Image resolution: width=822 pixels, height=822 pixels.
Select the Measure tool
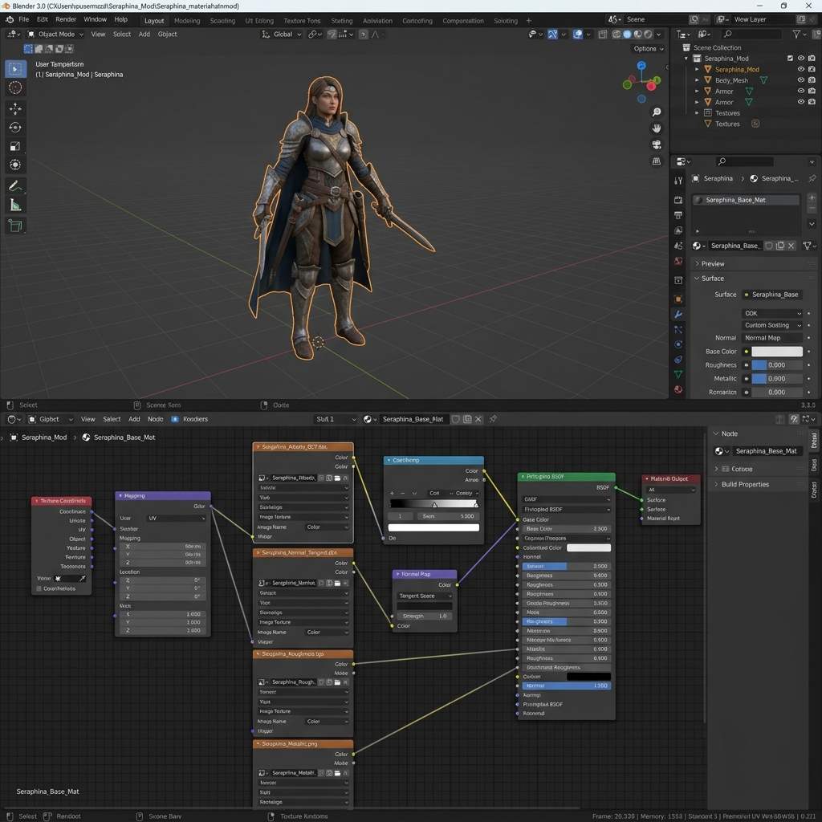point(15,205)
